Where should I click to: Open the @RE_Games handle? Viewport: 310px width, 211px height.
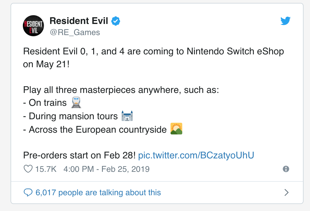[75, 32]
